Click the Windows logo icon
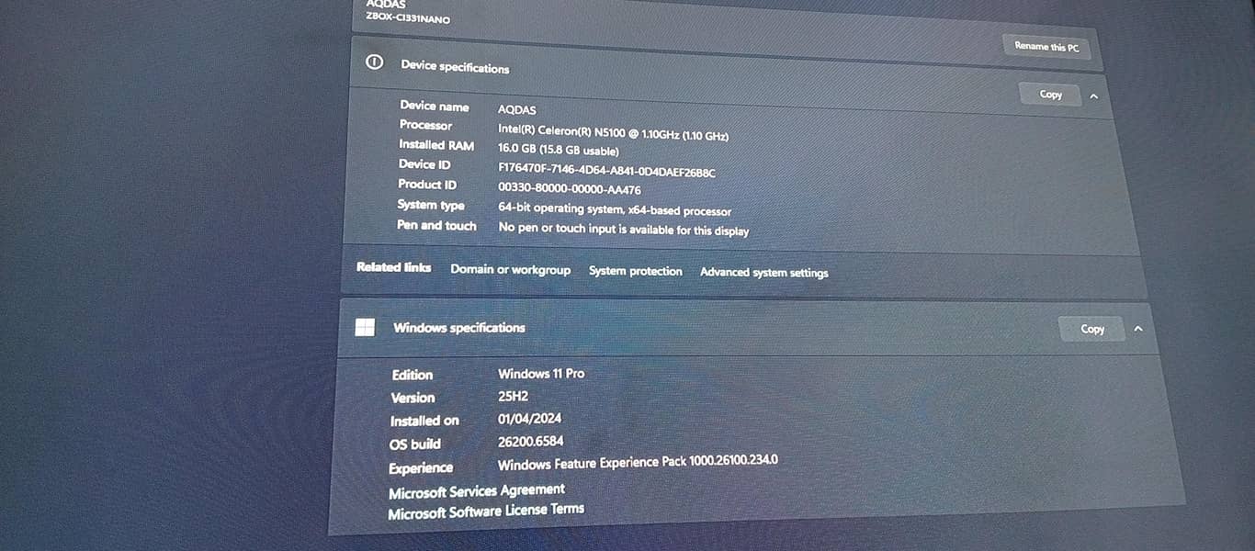 pos(365,327)
